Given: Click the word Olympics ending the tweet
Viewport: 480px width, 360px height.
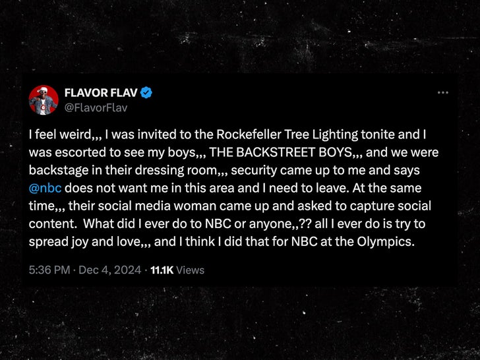Looking at the screenshot, I should pyautogui.click(x=389, y=241).
